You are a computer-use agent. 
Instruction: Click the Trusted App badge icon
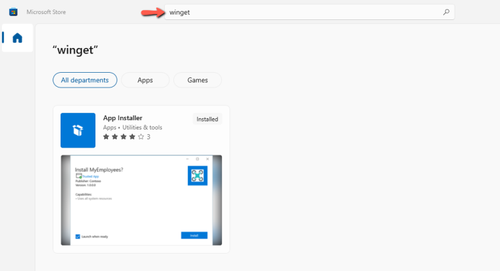click(79, 176)
